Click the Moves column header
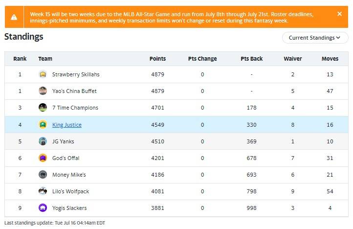This screenshot has width=353, height=229. coord(330,59)
